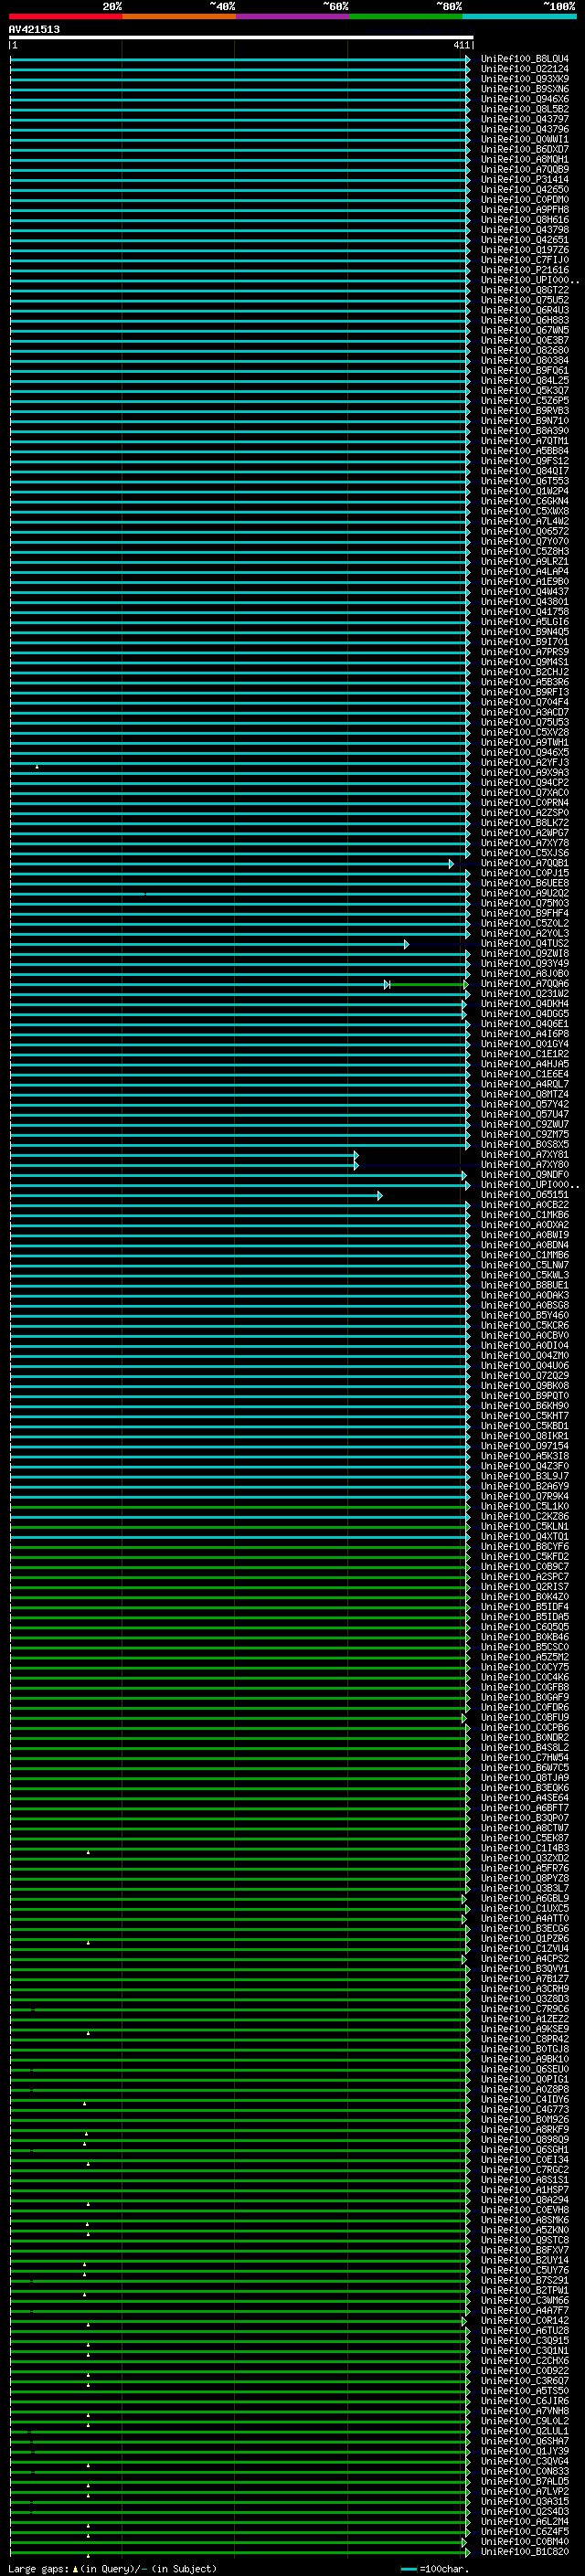
Task: Click UniRef100_Q197Z6 label
Action: [524, 249]
